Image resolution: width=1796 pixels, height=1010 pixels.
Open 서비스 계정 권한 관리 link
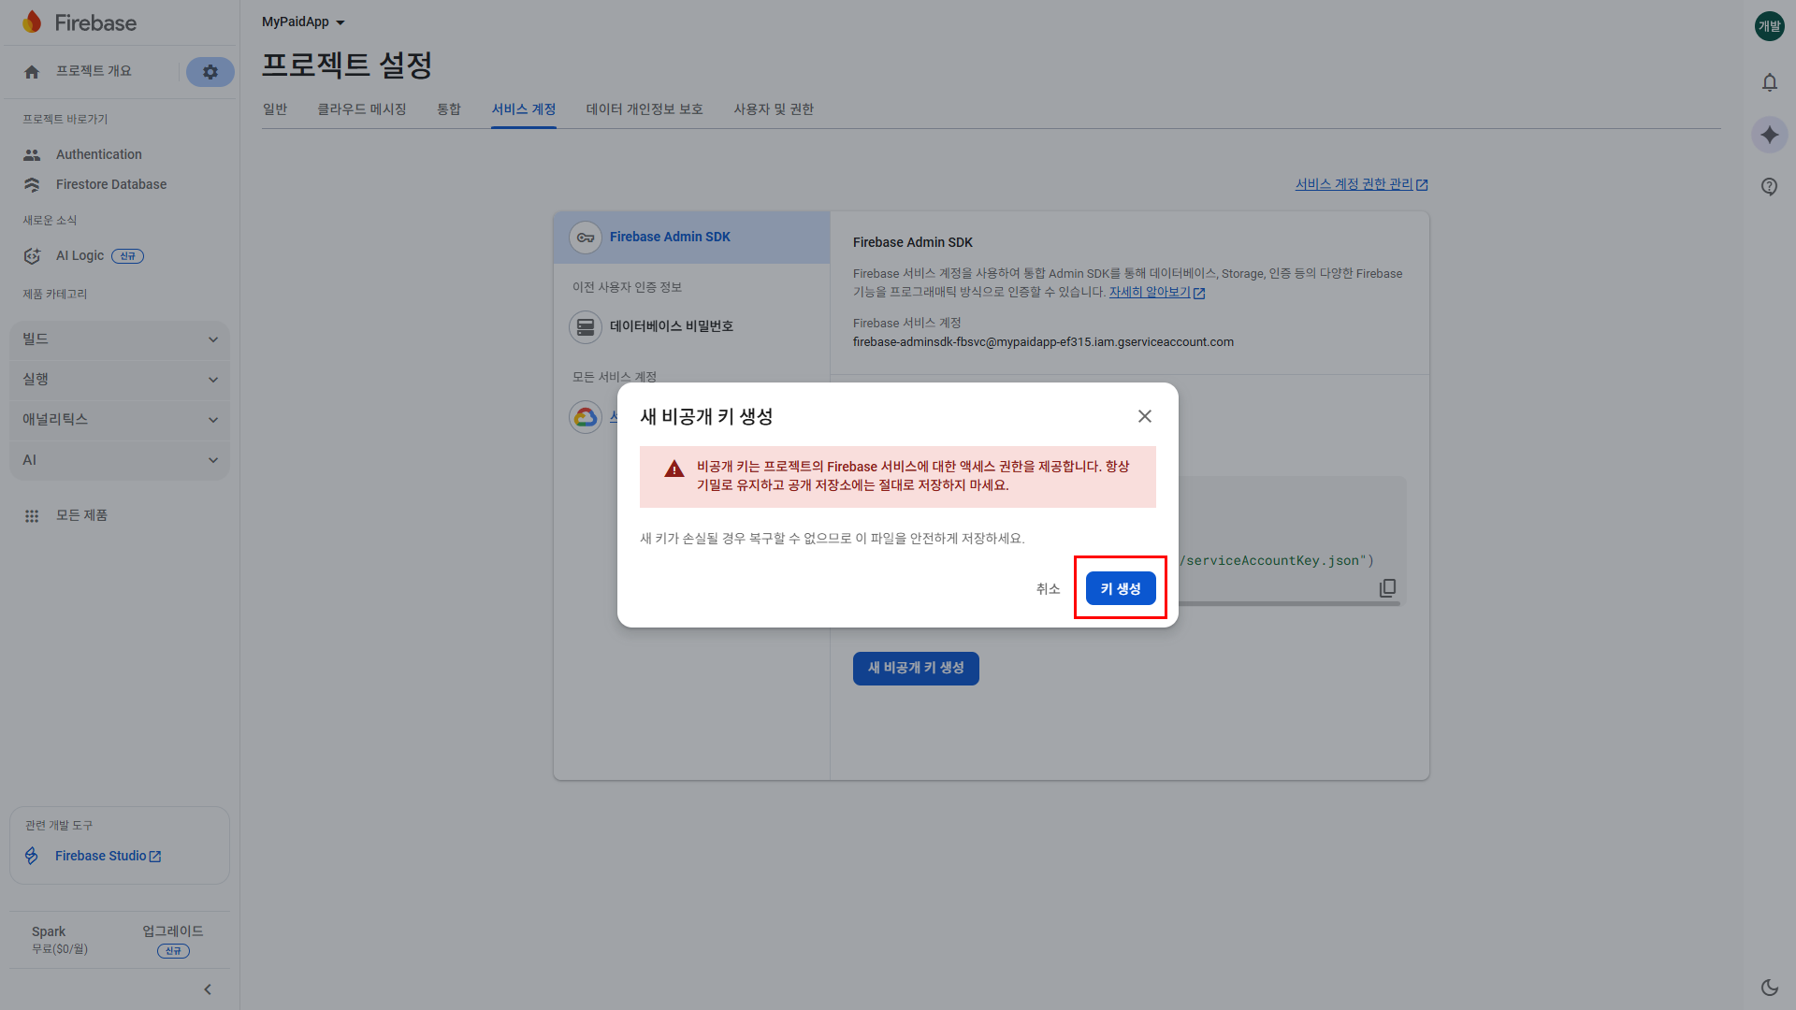1360,184
